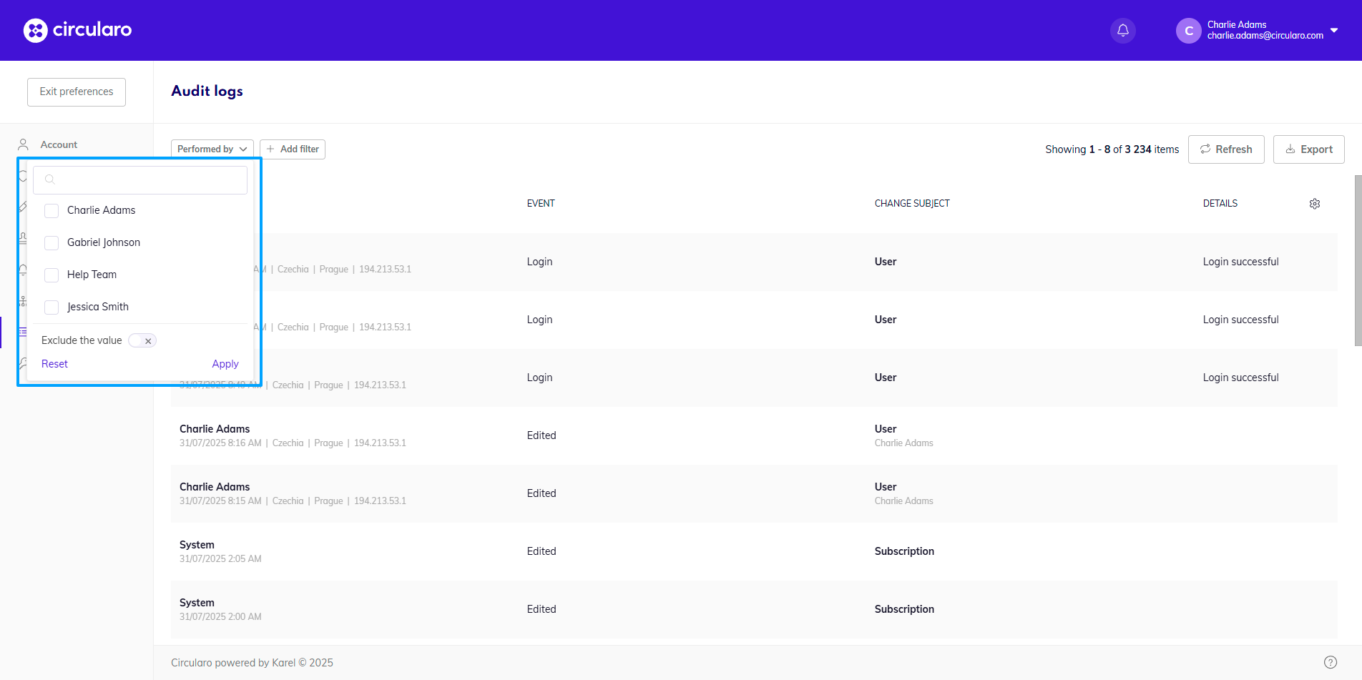This screenshot has height=680, width=1362.
Task: Select the Jessica Smith checkbox
Action: [x=52, y=307]
